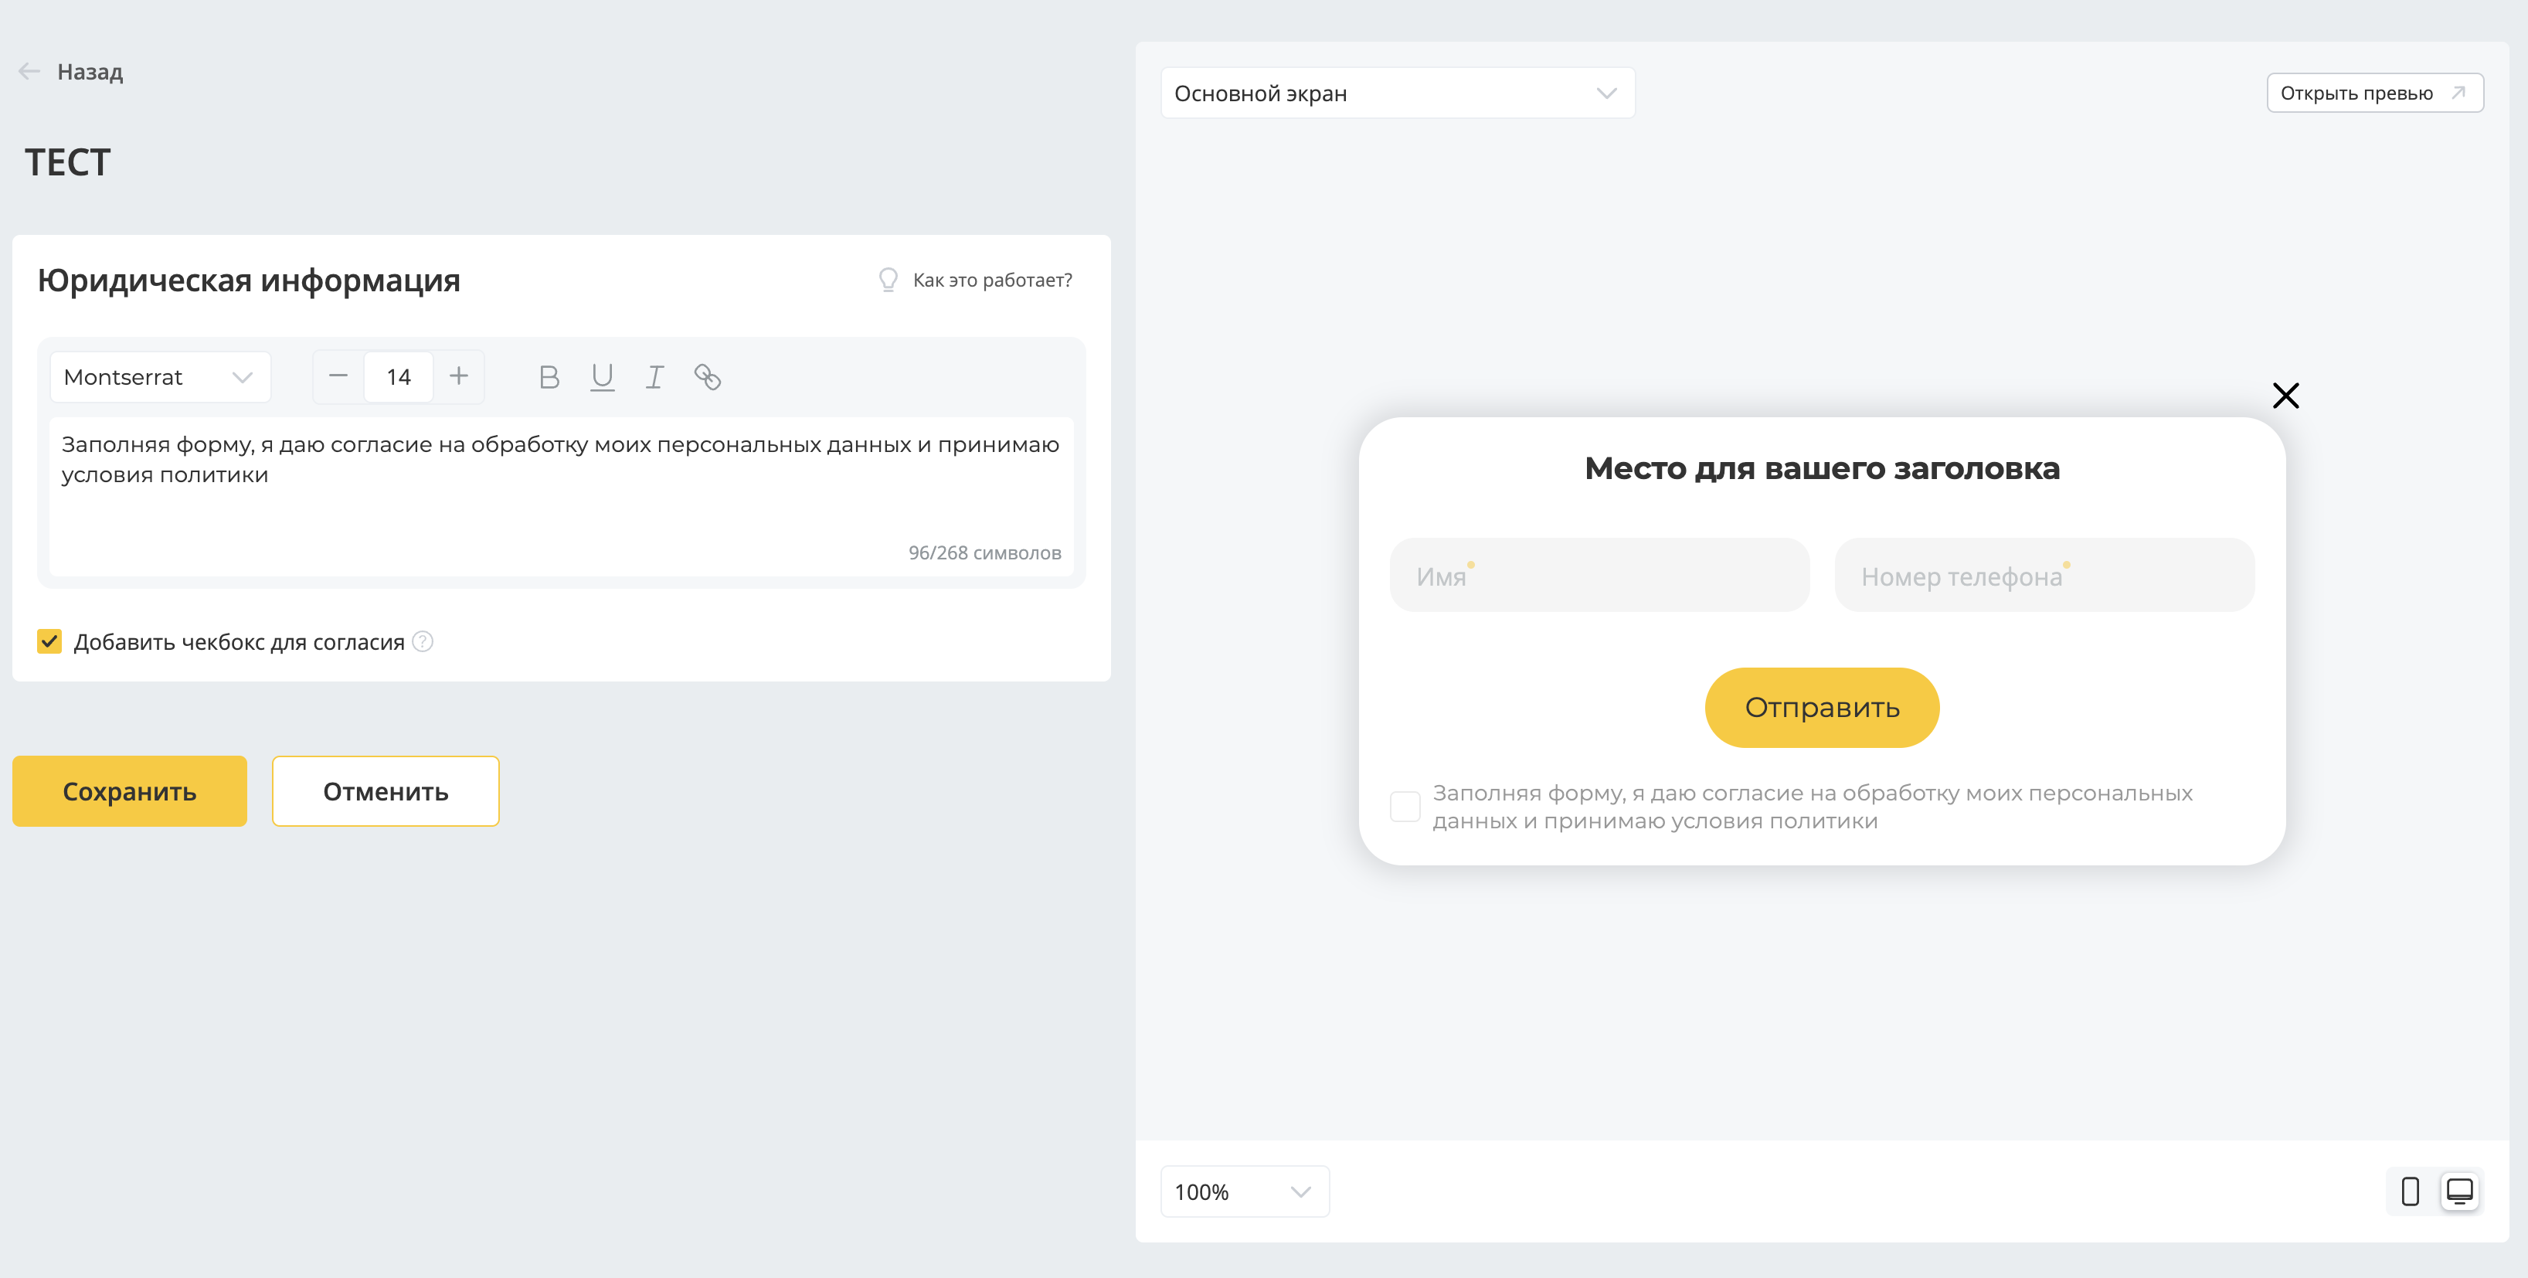
Task: Click the Отменить button
Action: click(x=386, y=791)
